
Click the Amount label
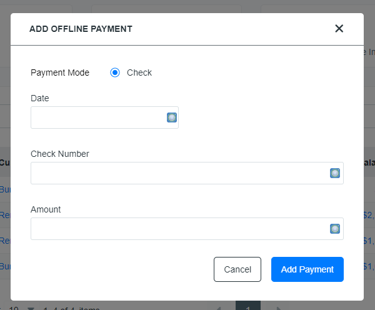click(x=46, y=209)
